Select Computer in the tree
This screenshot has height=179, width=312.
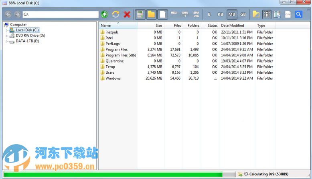(18, 25)
